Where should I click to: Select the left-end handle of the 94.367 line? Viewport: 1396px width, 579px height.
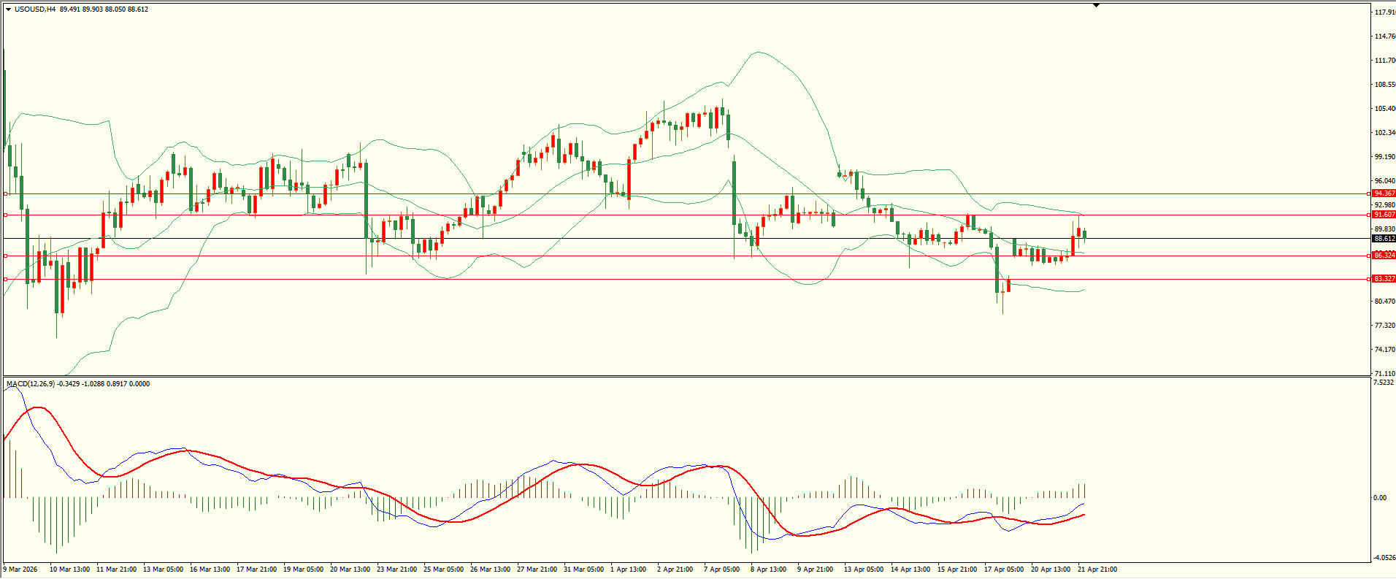point(6,193)
